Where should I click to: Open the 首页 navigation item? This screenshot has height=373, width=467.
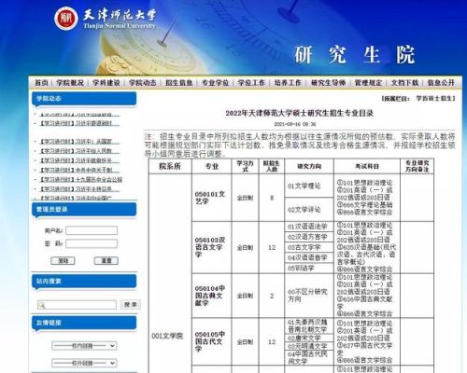pos(41,83)
